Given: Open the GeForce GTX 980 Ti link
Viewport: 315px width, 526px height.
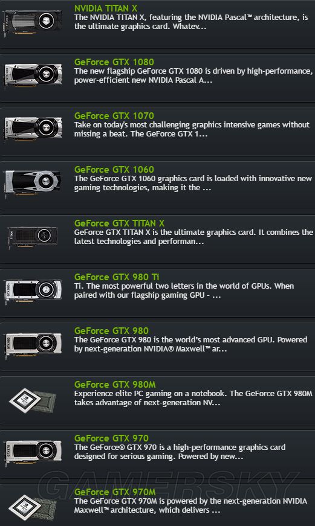Looking at the screenshot, I should point(117,277).
